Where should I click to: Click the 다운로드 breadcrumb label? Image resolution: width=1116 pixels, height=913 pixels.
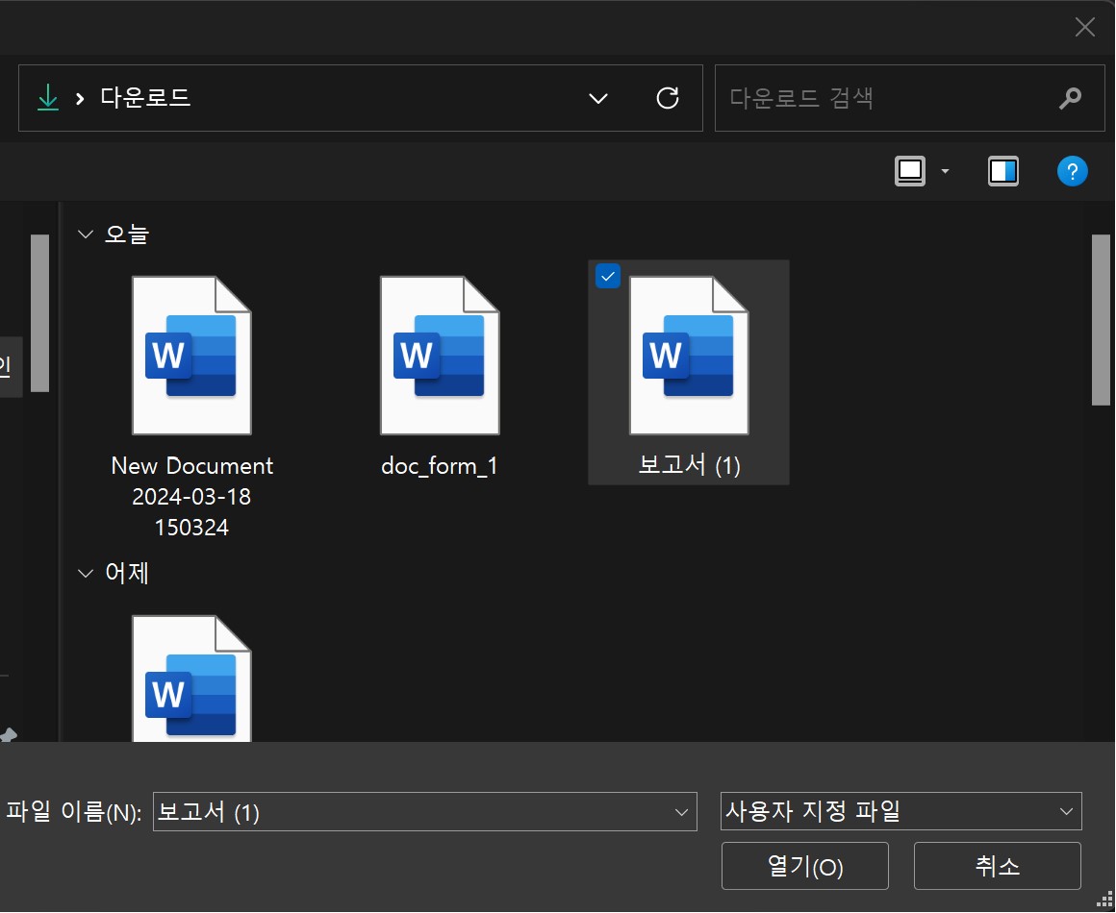click(x=145, y=97)
